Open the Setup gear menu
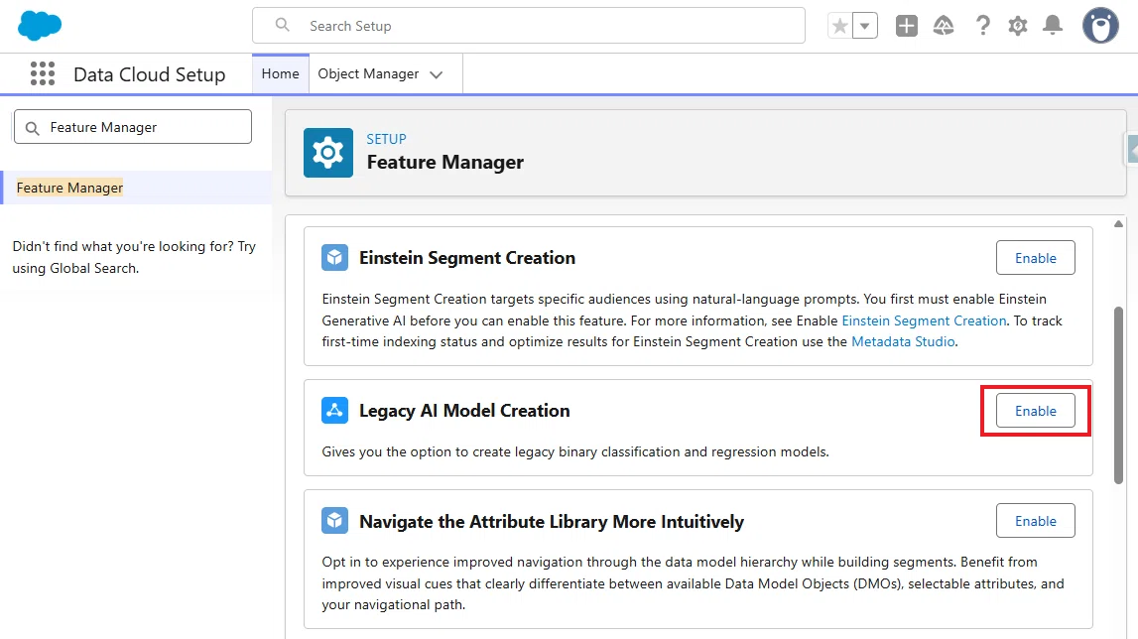This screenshot has height=639, width=1138. pos(1018,26)
